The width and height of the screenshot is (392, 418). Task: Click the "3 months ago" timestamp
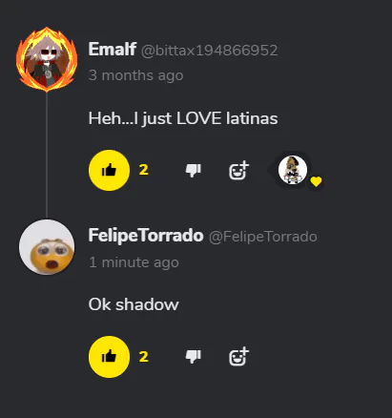click(x=135, y=75)
